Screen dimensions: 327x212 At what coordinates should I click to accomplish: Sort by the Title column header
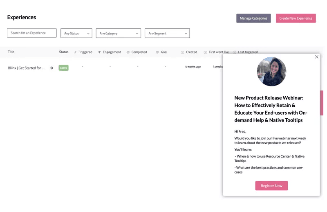tap(11, 52)
